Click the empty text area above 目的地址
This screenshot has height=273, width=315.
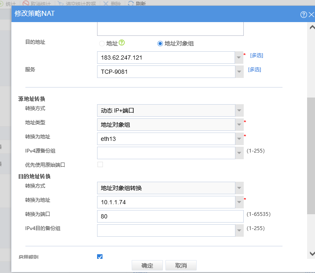click(170, 29)
